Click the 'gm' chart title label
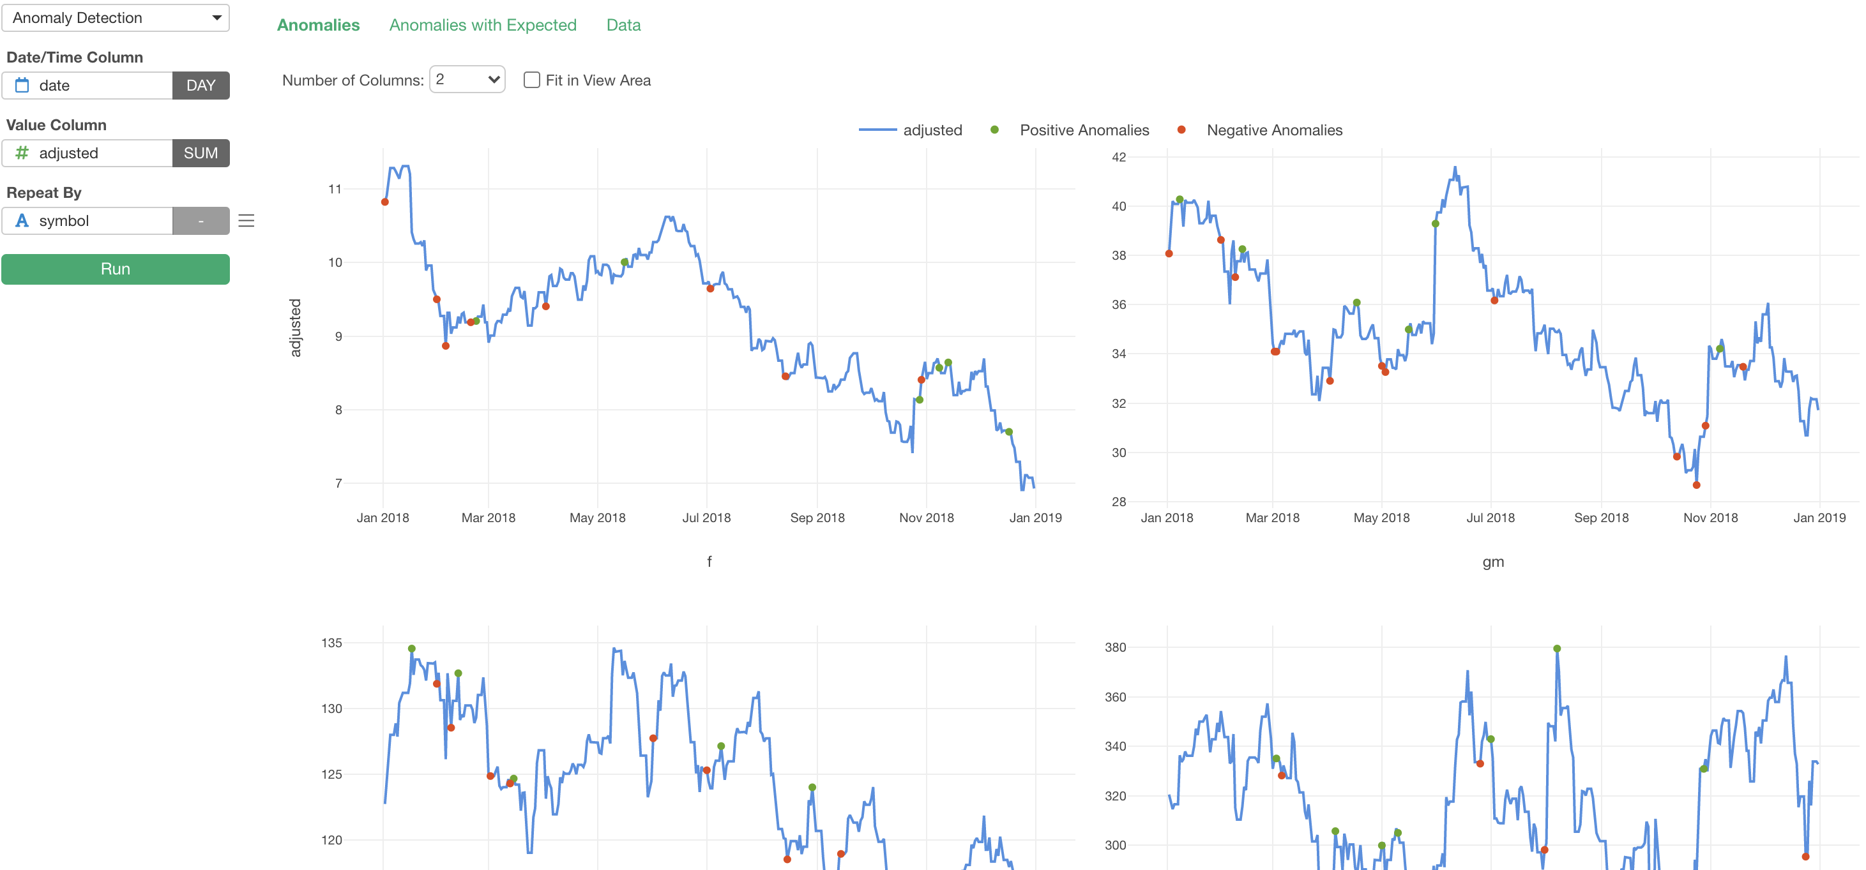 coord(1493,562)
